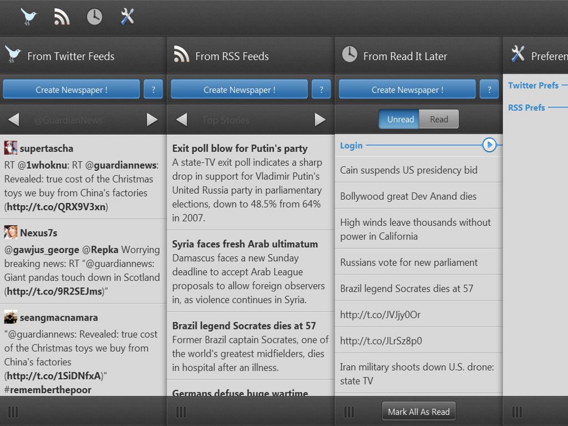The height and width of the screenshot is (426, 568).
Task: Click supertascha's avatar image
Action: [x=11, y=148]
